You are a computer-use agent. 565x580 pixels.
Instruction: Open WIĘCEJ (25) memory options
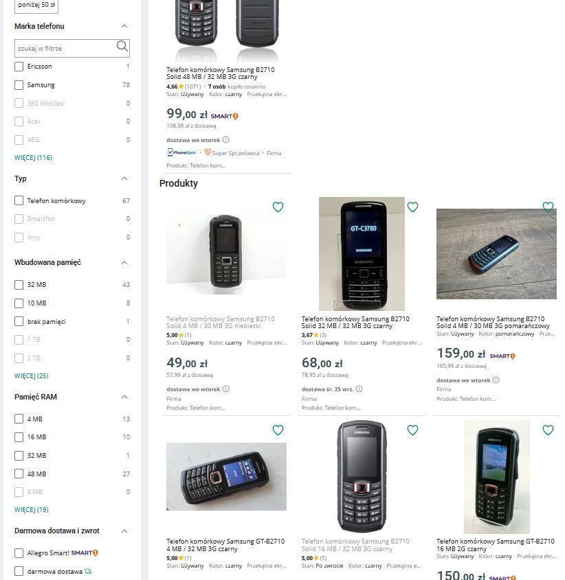point(32,376)
